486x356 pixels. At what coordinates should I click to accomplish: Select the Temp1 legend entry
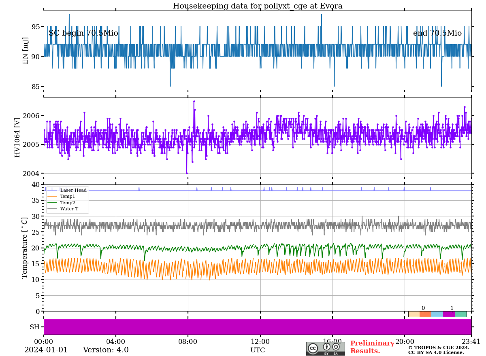tap(62, 196)
